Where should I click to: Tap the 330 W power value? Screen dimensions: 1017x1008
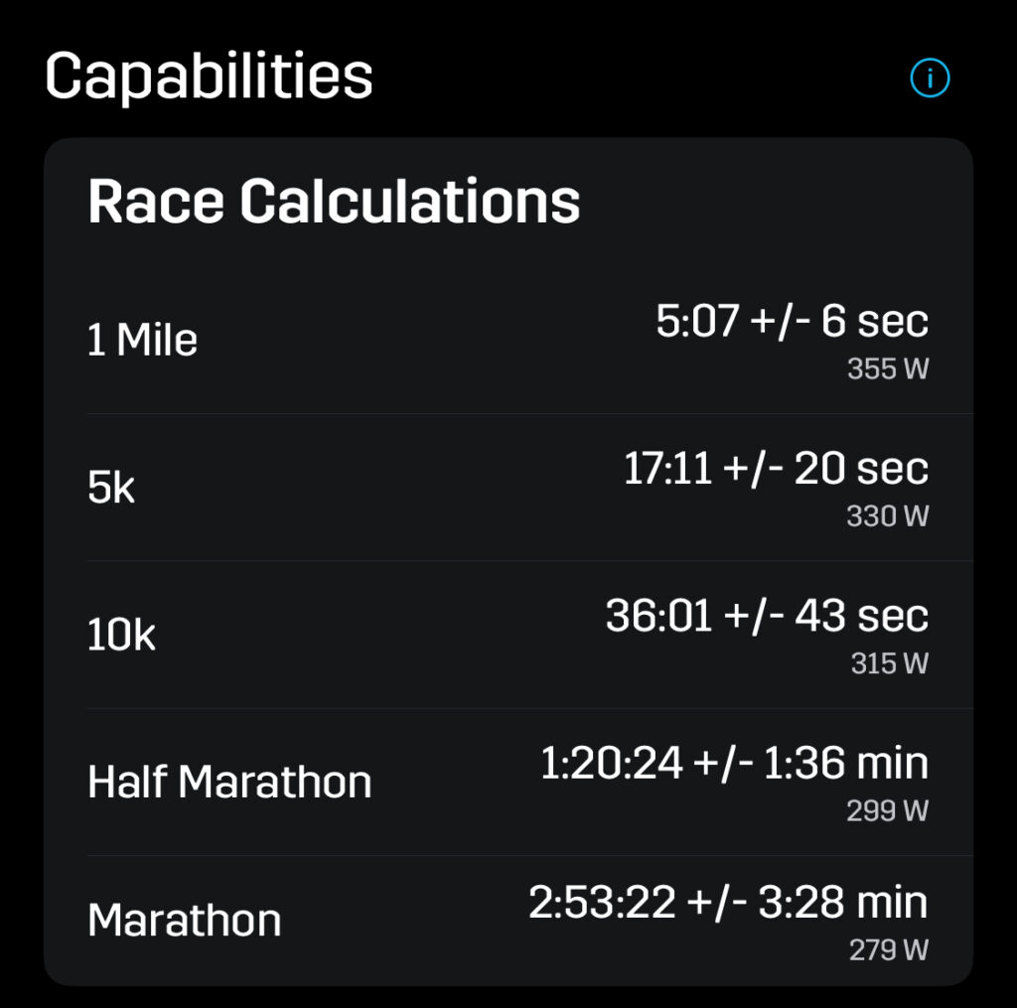[887, 515]
